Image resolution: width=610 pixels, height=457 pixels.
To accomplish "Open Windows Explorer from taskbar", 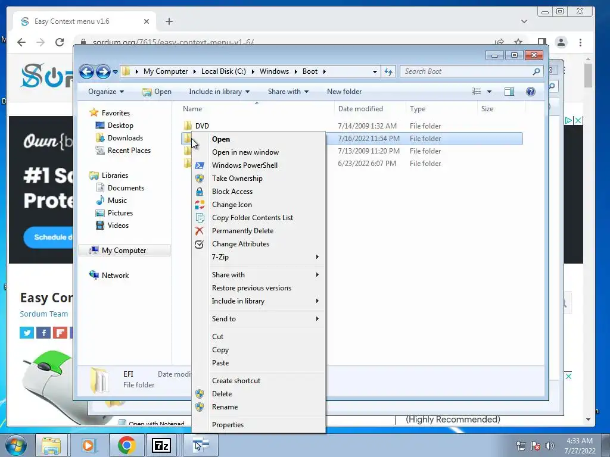I will 51,445.
